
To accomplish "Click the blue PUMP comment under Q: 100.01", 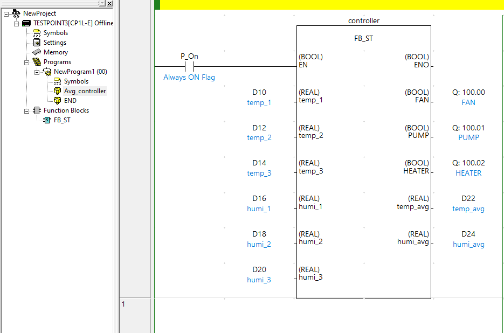I will [x=468, y=137].
